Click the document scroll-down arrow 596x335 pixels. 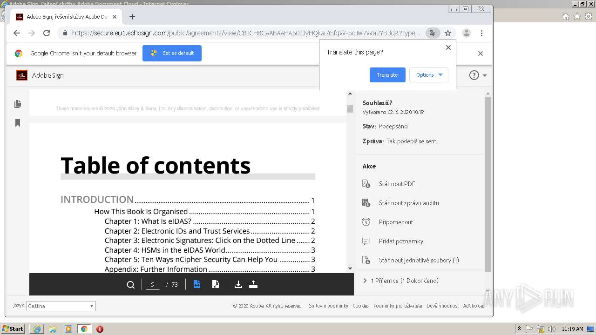(x=350, y=268)
